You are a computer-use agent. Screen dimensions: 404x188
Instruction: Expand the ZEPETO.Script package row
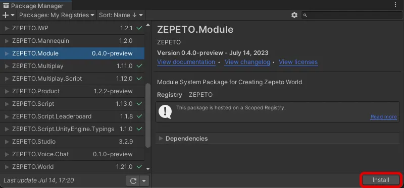(x=7, y=104)
